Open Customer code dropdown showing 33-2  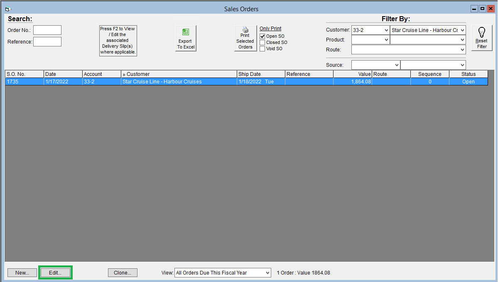[x=386, y=30]
